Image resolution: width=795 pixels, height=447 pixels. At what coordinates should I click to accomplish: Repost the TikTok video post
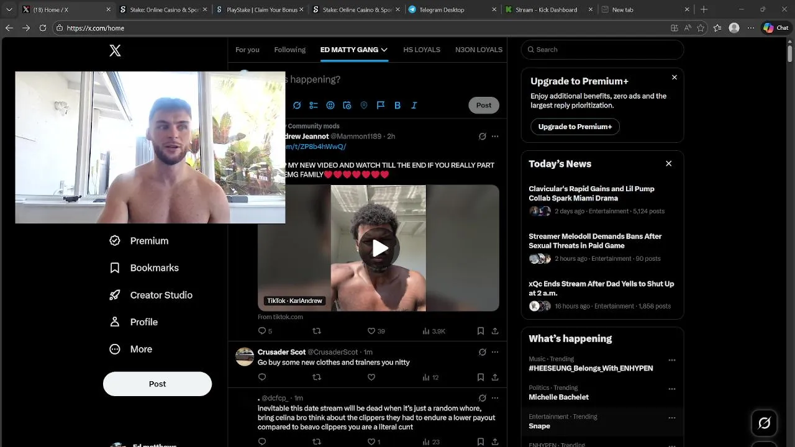coord(317,331)
